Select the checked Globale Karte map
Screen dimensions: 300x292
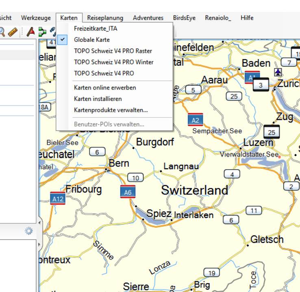pyautogui.click(x=92, y=40)
